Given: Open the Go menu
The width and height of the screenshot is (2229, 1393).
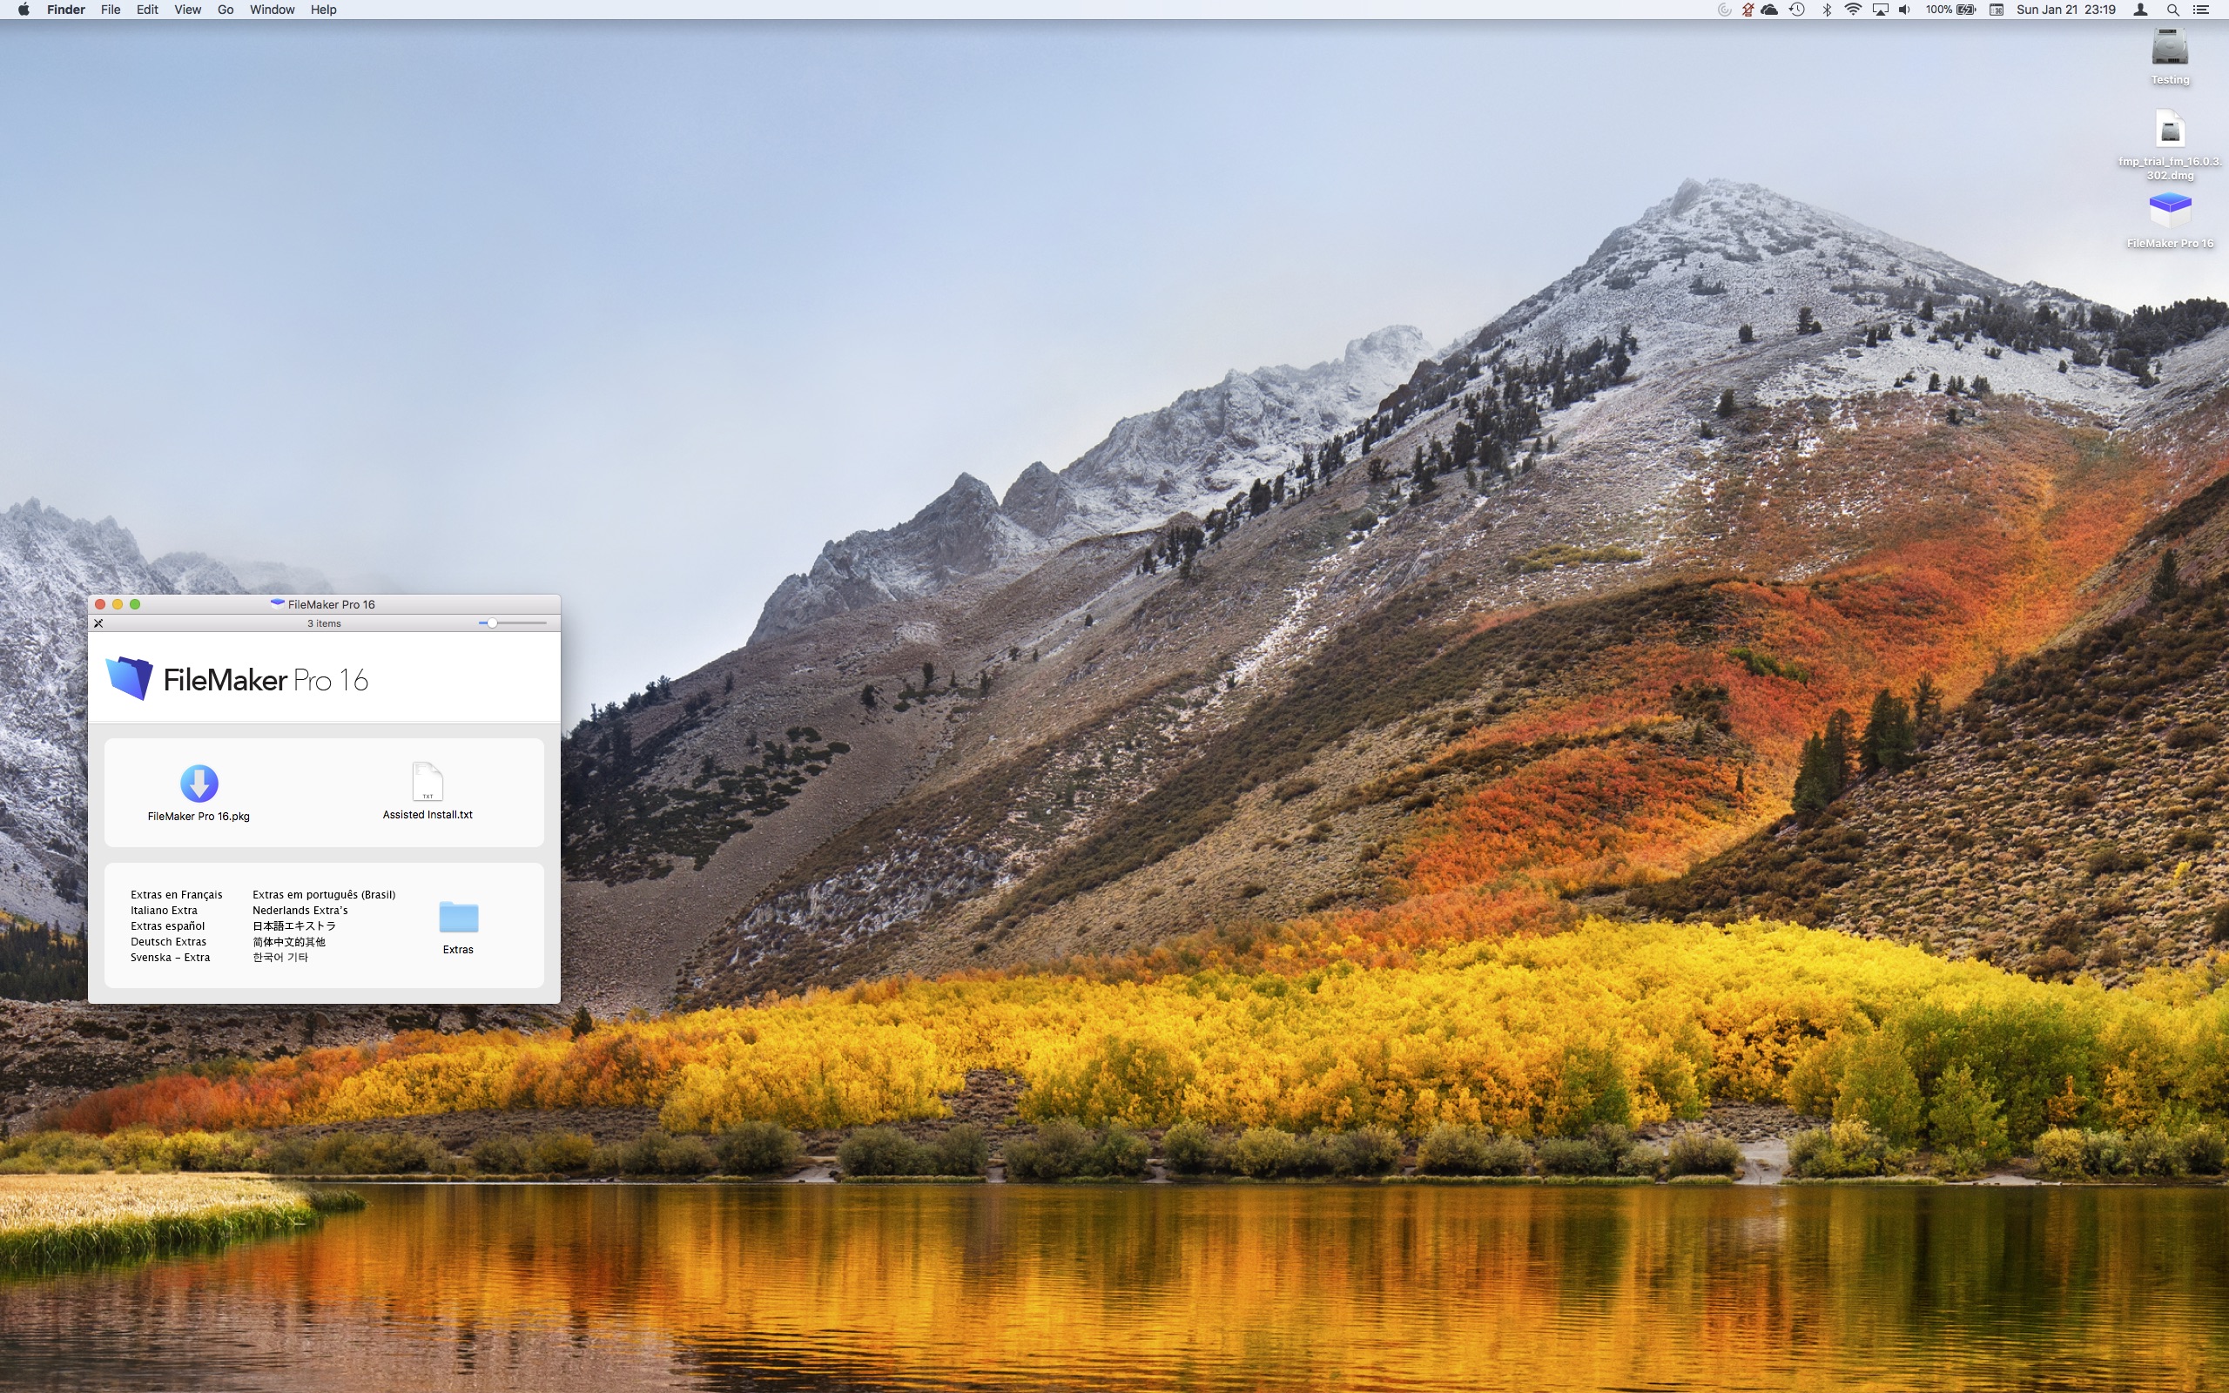Looking at the screenshot, I should (x=225, y=10).
